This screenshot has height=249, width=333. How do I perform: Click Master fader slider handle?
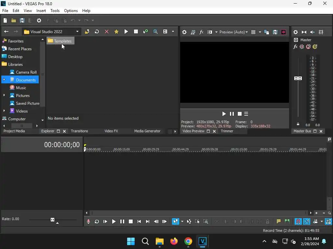(298, 78)
